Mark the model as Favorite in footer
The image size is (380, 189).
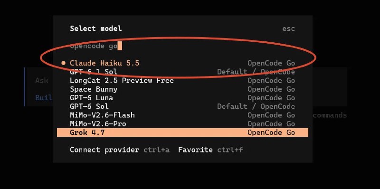[x=195, y=150]
